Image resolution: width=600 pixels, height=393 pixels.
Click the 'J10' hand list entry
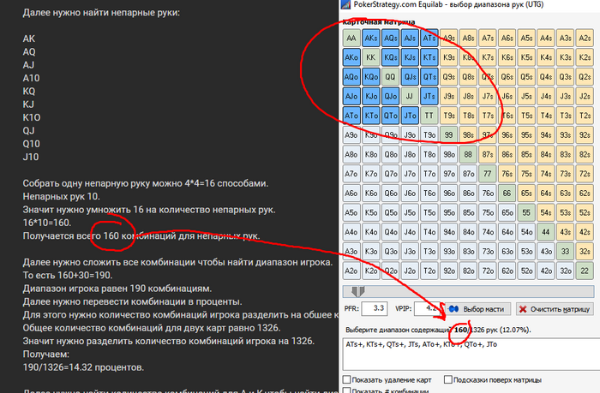pyautogui.click(x=31, y=157)
